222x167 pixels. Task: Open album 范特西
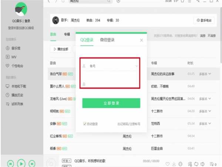155,124
